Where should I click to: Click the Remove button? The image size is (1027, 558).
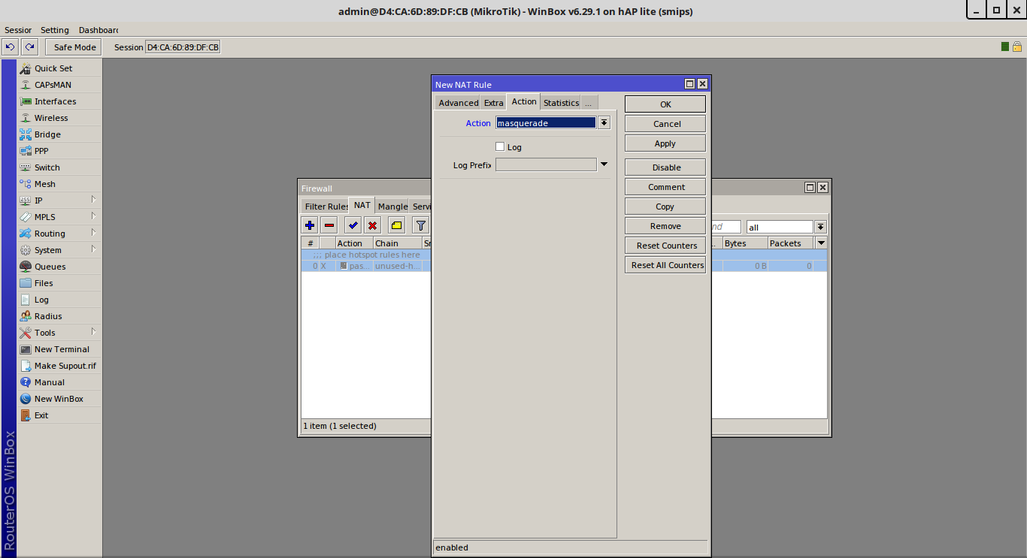pos(665,226)
